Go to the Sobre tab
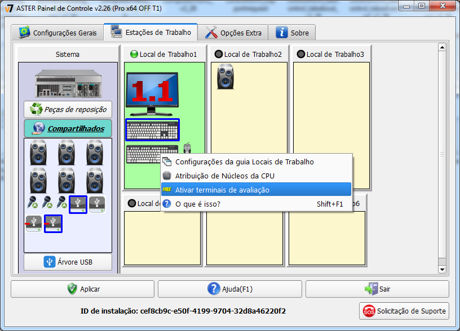The height and width of the screenshot is (331, 460). pyautogui.click(x=292, y=33)
